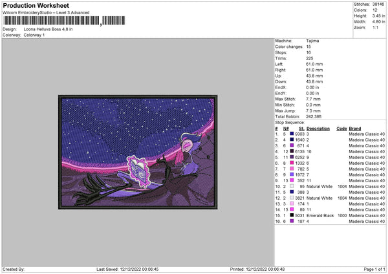Select the 'Production Worksheet' title
Image resolution: width=388 pixels, height=274 pixels.
[36, 5]
